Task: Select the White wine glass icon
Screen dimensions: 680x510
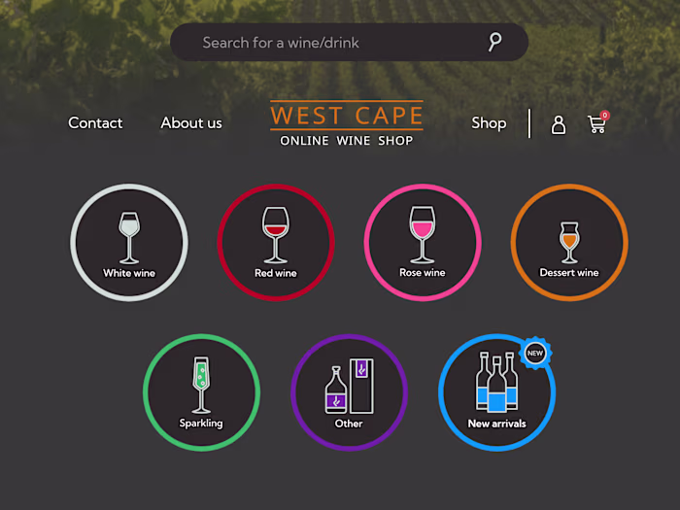Action: 129,235
